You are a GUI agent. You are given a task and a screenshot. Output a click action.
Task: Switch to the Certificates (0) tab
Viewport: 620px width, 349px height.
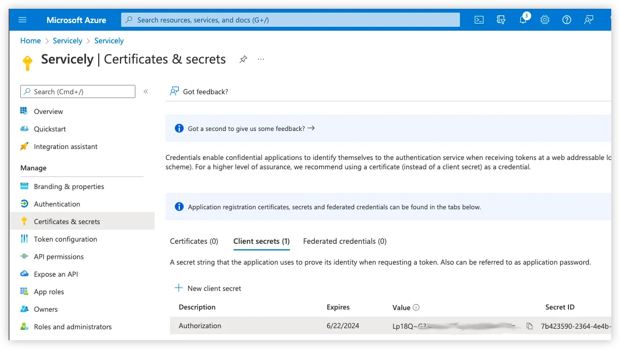coord(194,241)
